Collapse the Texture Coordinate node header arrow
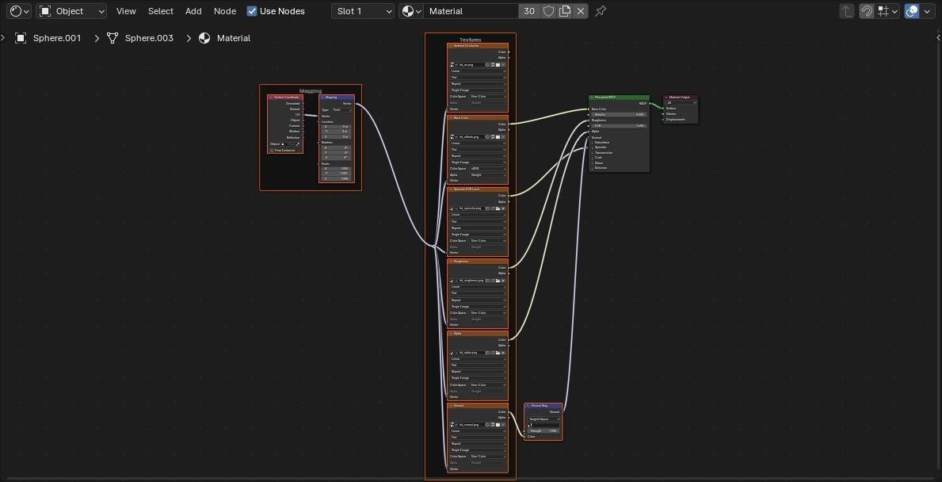 tap(272, 98)
